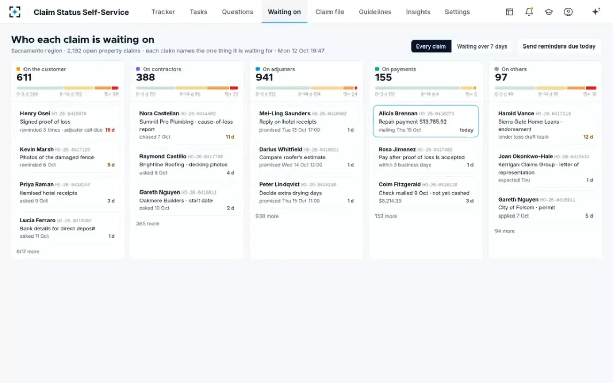
Task: Open the layout panel icon
Action: [509, 12]
